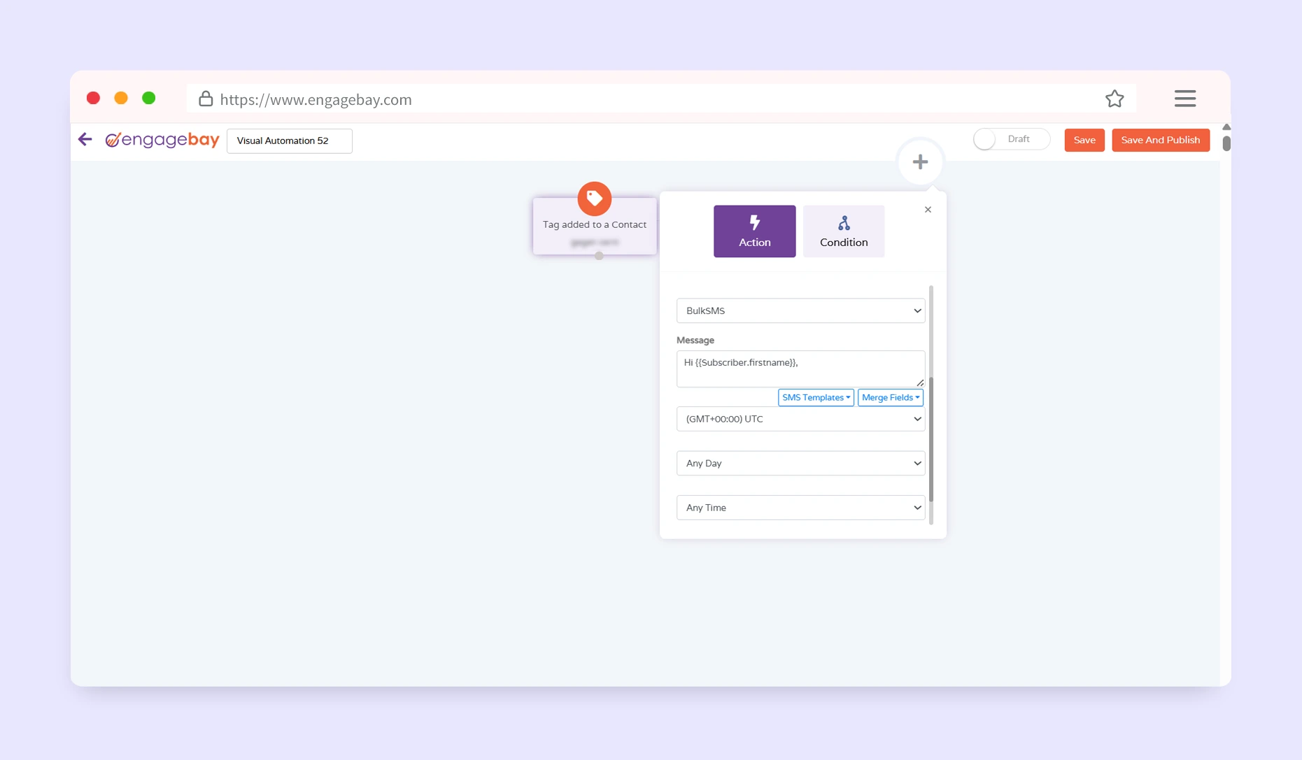Viewport: 1302px width, 760px height.
Task: Toggle the Draft status switch
Action: point(1010,139)
